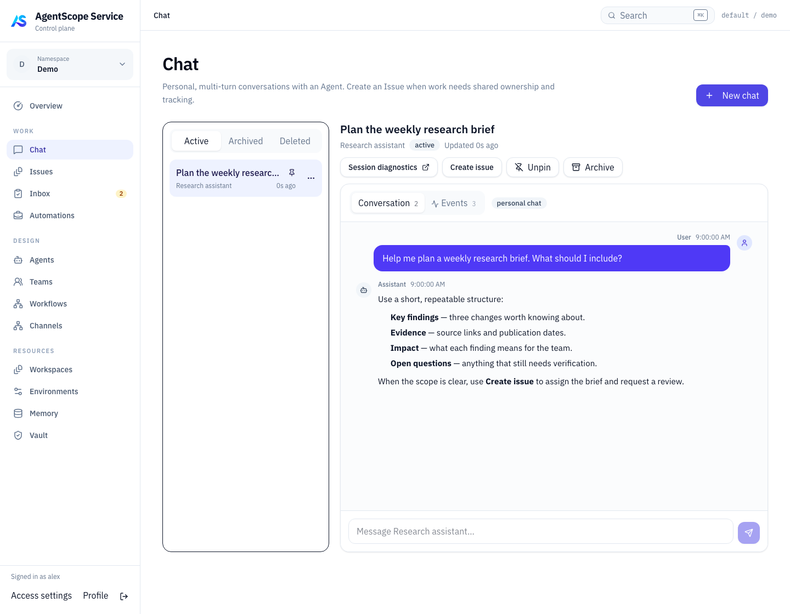Screen dimensions: 790x614
Task: Open Access settings
Action: coord(41,596)
